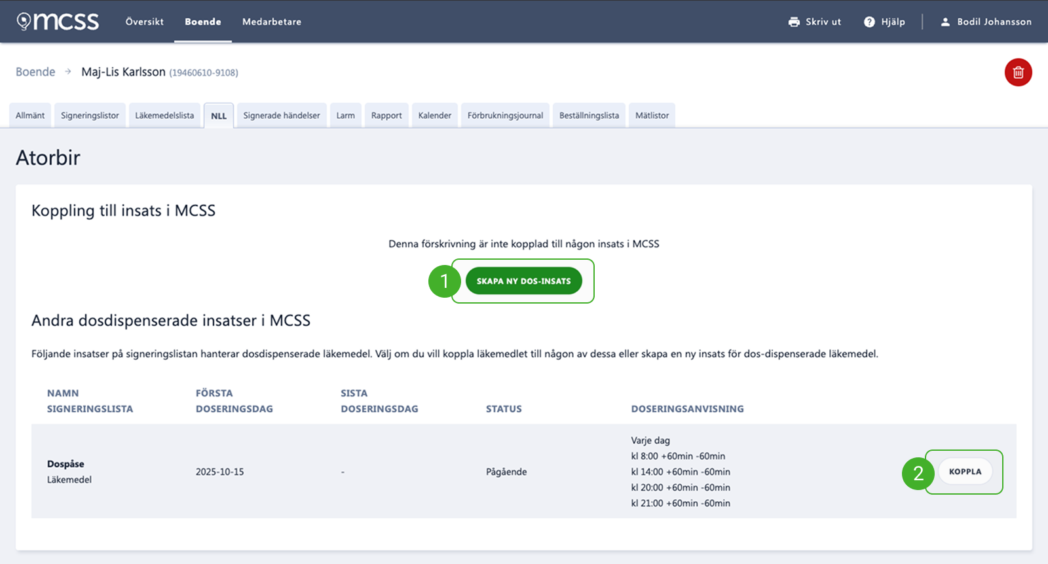
Task: Go to Medarbetare in top navigation
Action: [272, 22]
